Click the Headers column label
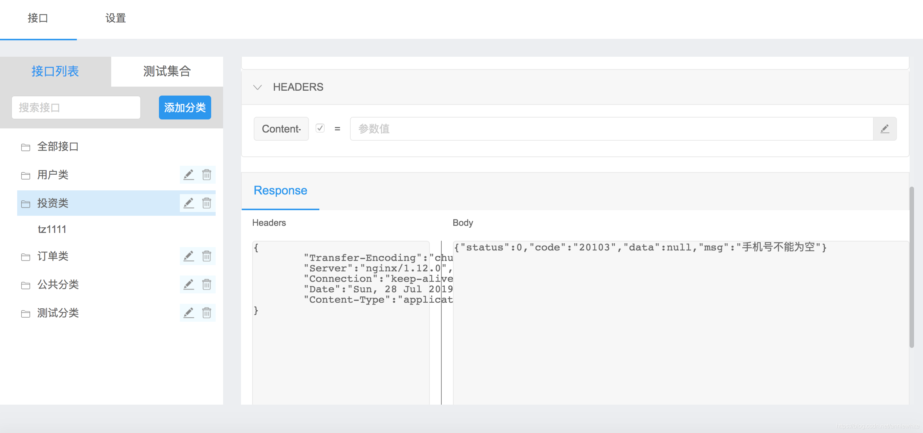This screenshot has height=433, width=923. coord(269,223)
